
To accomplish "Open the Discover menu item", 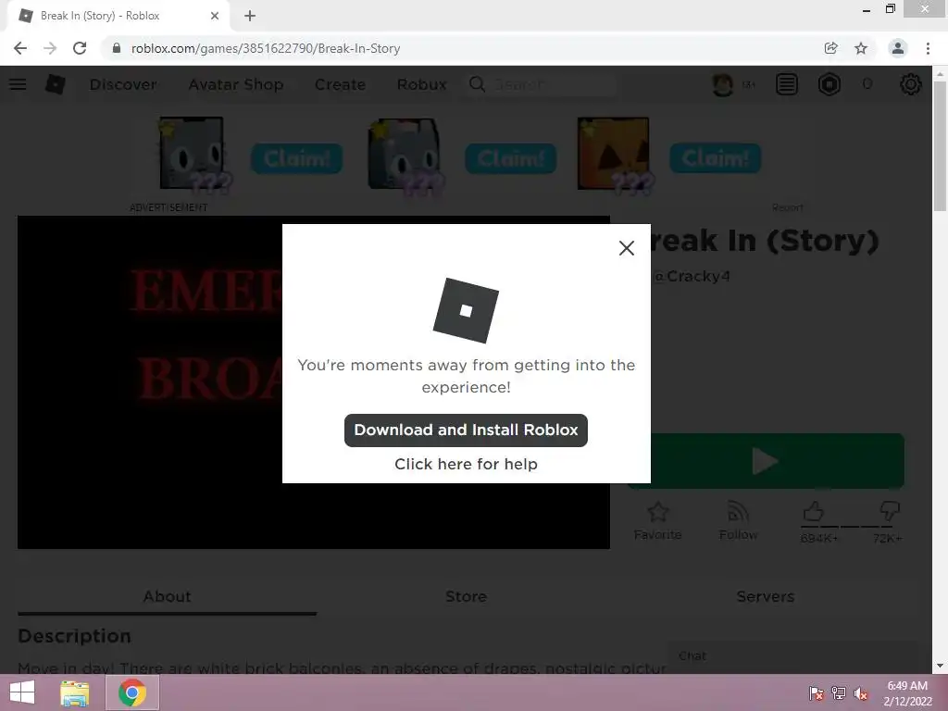I will click(123, 84).
